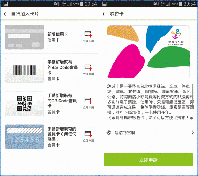Open 手動新增既有的Bar Code會員卡 text
The image size is (198, 176).
coord(63,68)
